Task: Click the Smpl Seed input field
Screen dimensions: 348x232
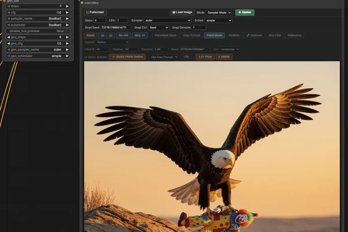Action: click(x=115, y=27)
